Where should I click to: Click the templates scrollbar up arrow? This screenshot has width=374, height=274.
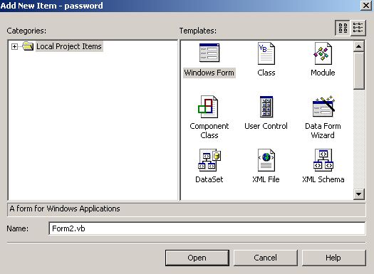(359, 46)
